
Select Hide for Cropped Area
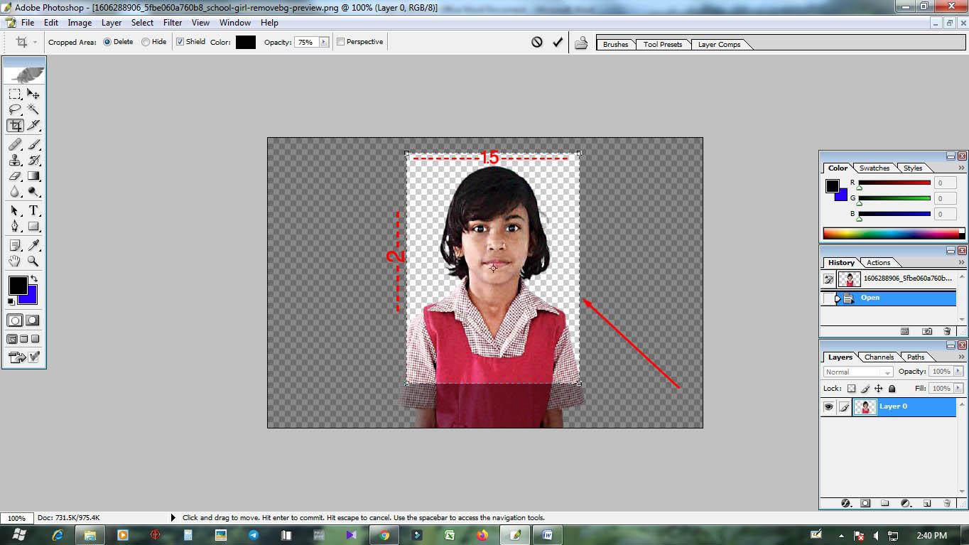coord(153,42)
